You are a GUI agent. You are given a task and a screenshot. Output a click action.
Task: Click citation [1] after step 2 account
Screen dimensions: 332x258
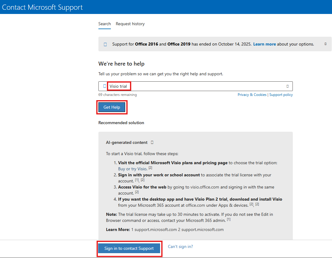(137, 180)
